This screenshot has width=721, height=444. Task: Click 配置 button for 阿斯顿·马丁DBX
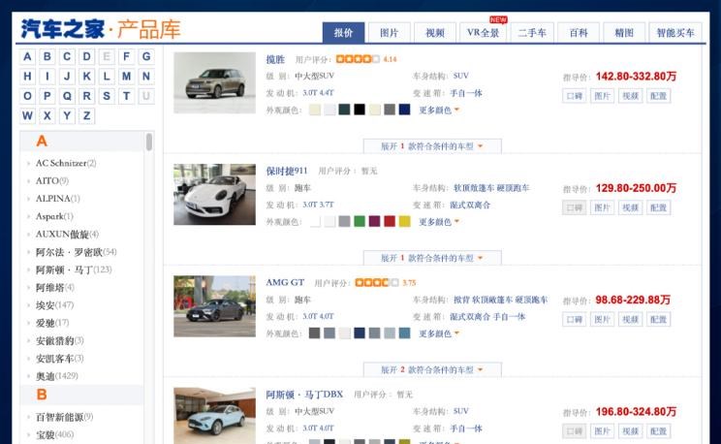[658, 431]
